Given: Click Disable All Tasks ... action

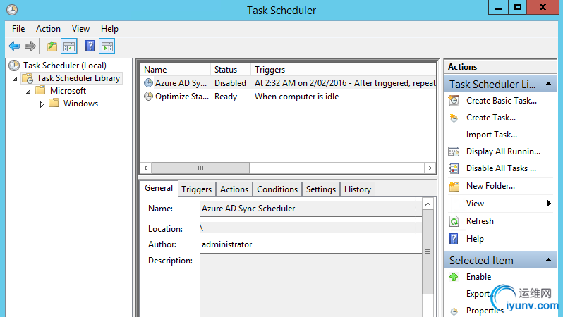Looking at the screenshot, I should pyautogui.click(x=501, y=168).
